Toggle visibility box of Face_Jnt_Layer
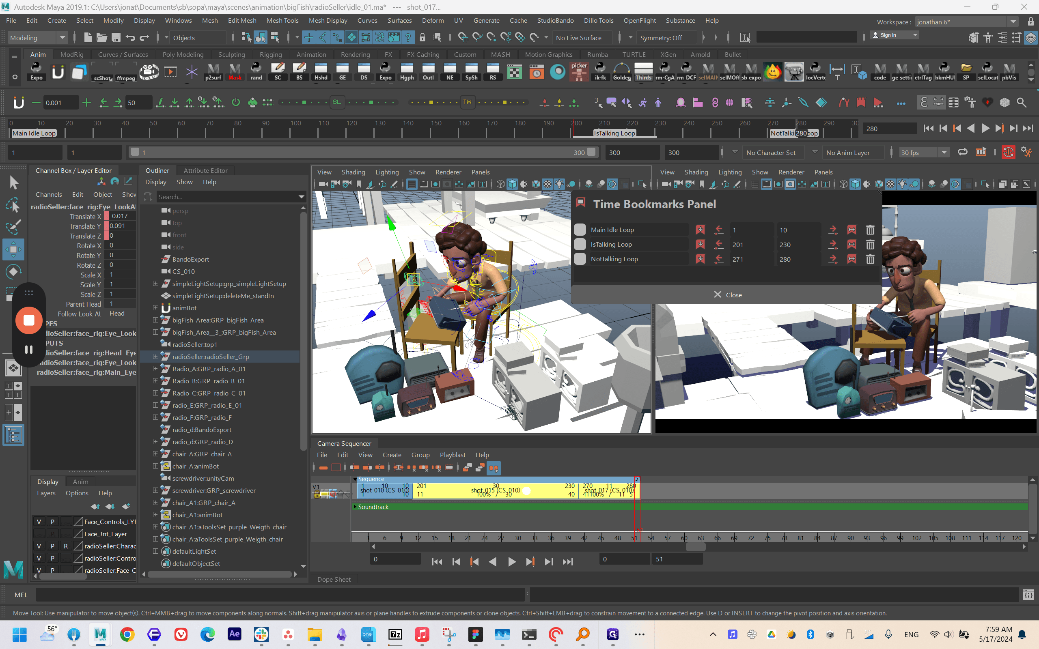The image size is (1039, 649). point(39,533)
